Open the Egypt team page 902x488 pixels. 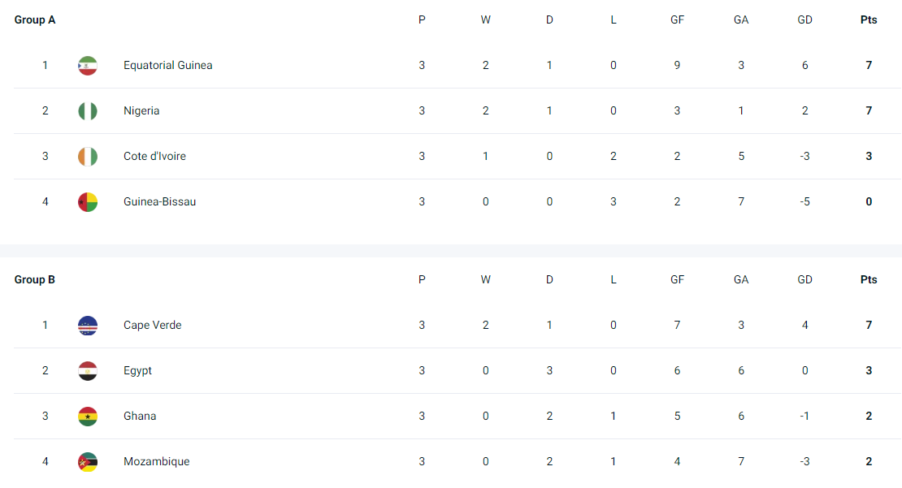137,370
